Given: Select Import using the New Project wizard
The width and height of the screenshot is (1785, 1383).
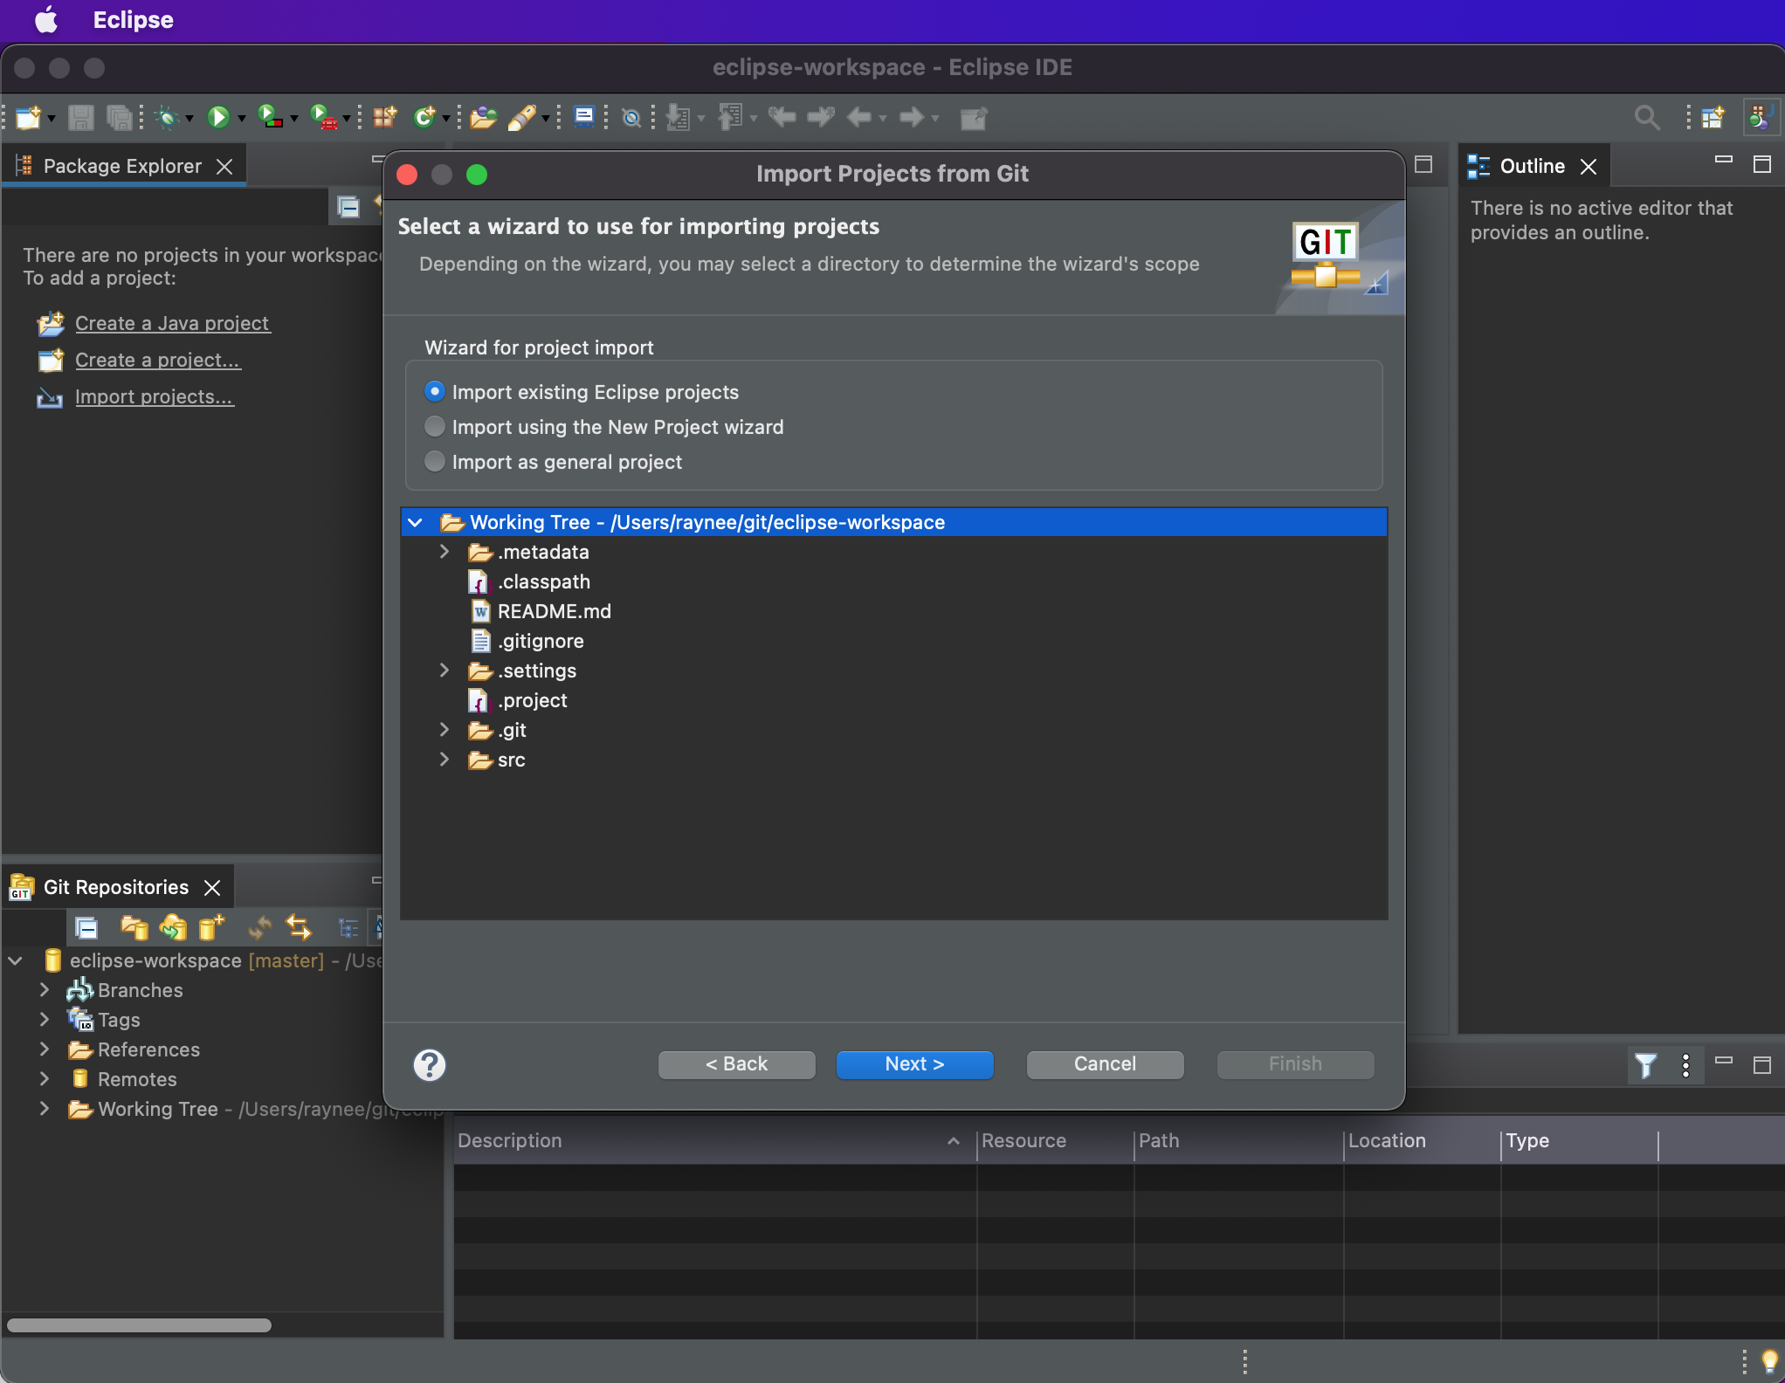Looking at the screenshot, I should (x=434, y=427).
